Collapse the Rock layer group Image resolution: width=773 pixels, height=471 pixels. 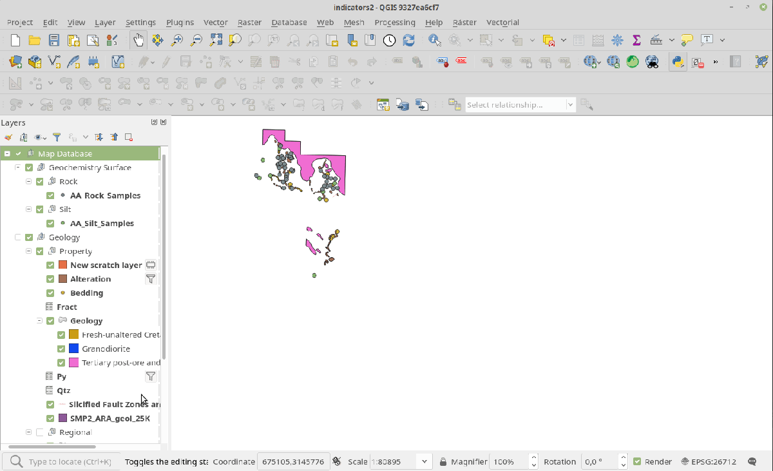pyautogui.click(x=29, y=182)
